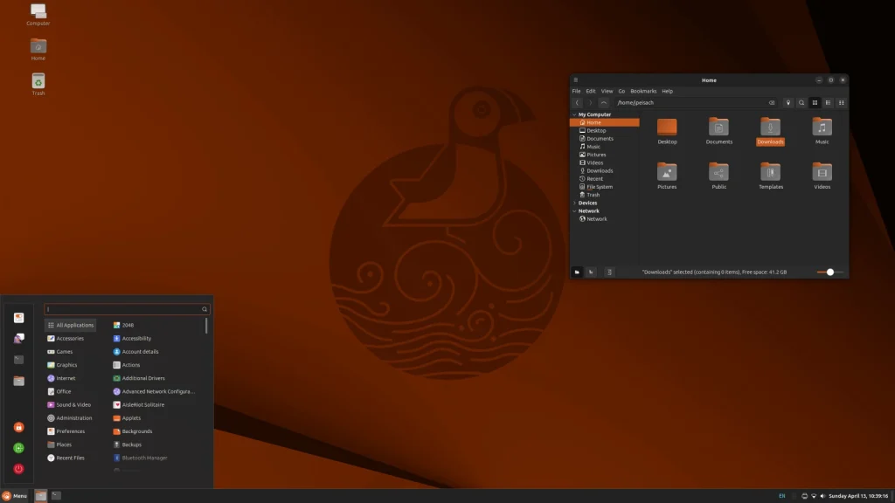Expand the Devices section in the sidebar
This screenshot has width=895, height=503.
574,203
